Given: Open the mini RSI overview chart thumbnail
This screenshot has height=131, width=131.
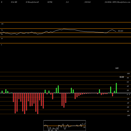Looking at the screenshot, I should pos(65,125).
